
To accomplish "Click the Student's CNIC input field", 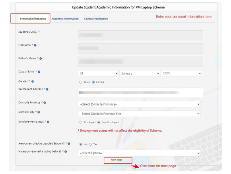I will (140, 35).
